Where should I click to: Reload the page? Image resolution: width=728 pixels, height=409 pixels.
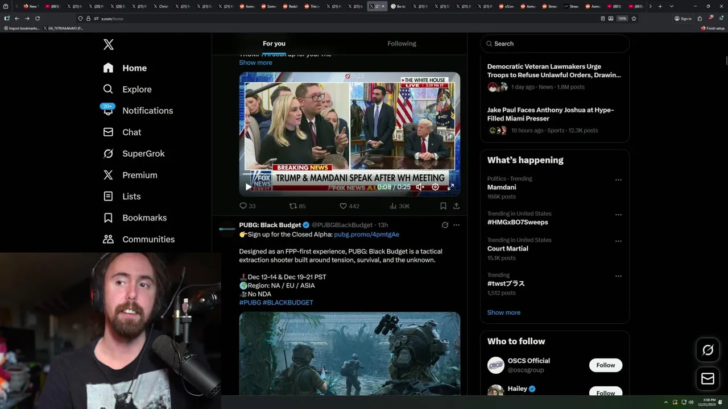tap(38, 19)
